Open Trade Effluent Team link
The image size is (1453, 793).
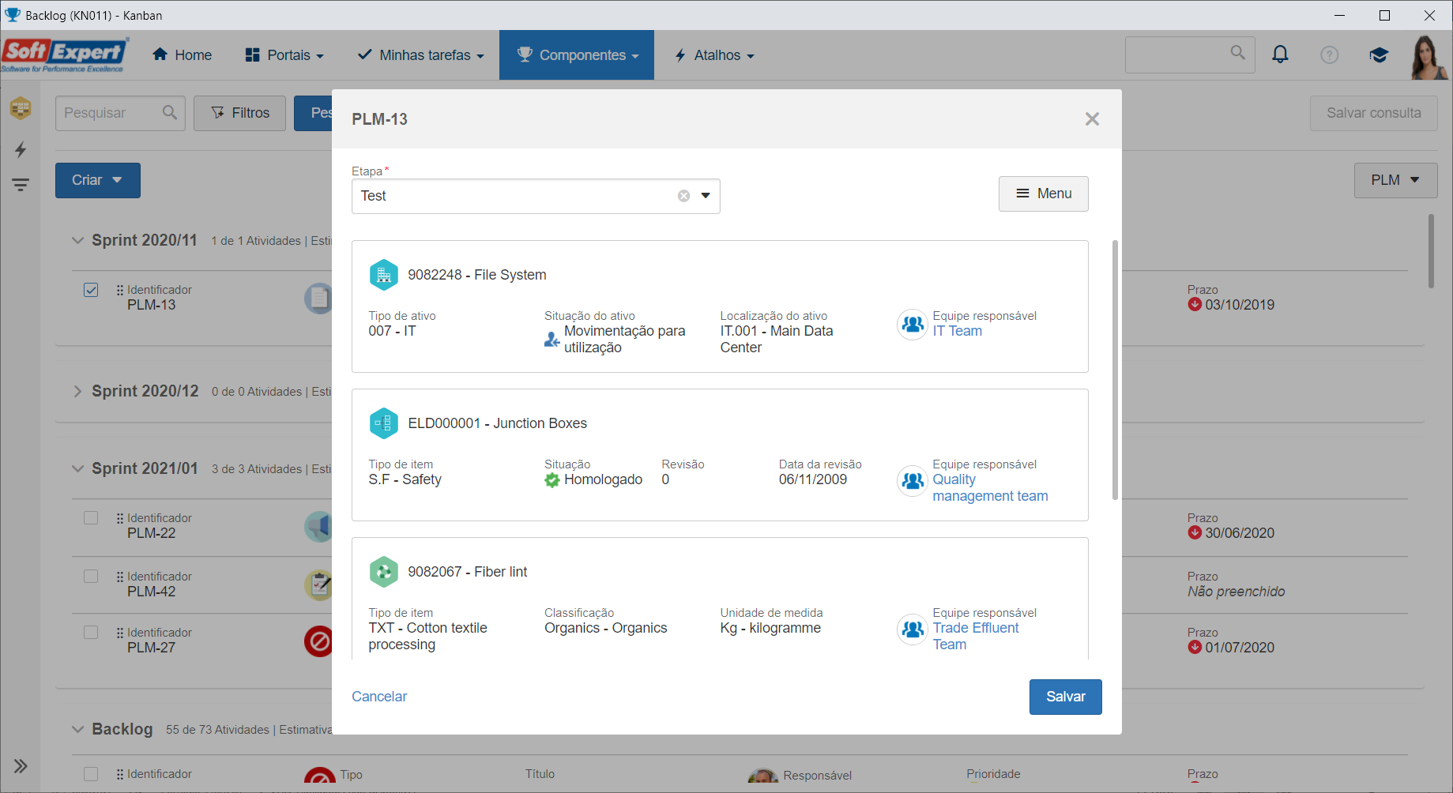click(x=976, y=636)
